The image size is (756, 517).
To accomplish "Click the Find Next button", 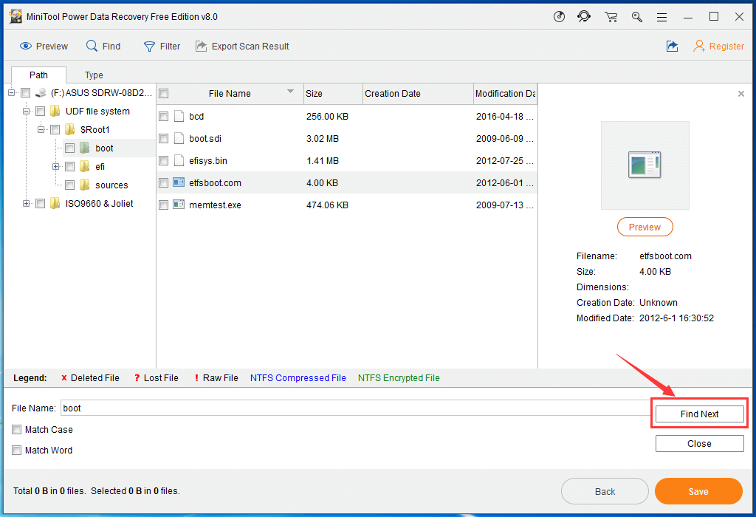I will (699, 414).
